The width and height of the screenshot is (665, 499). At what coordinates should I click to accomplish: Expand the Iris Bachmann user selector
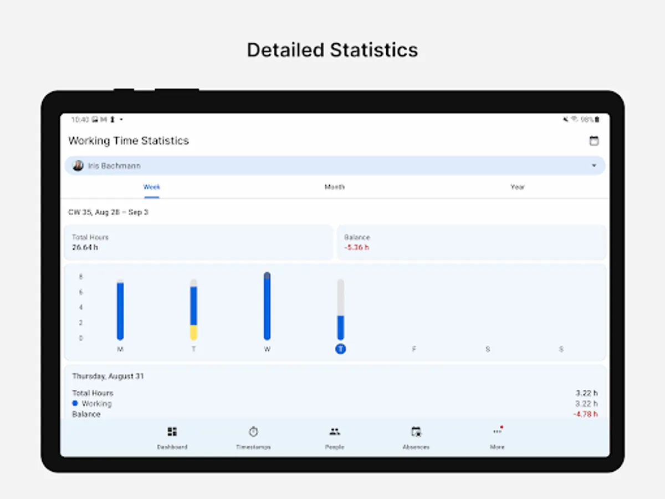click(x=594, y=165)
